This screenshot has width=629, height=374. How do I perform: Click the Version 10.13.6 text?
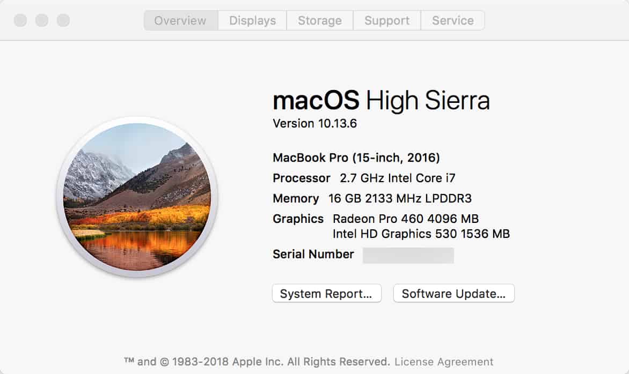pos(314,123)
